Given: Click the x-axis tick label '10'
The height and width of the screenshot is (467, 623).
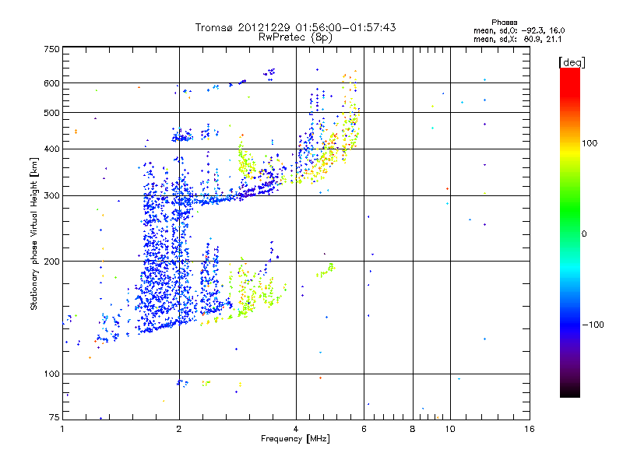Looking at the screenshot, I should pos(450,429).
